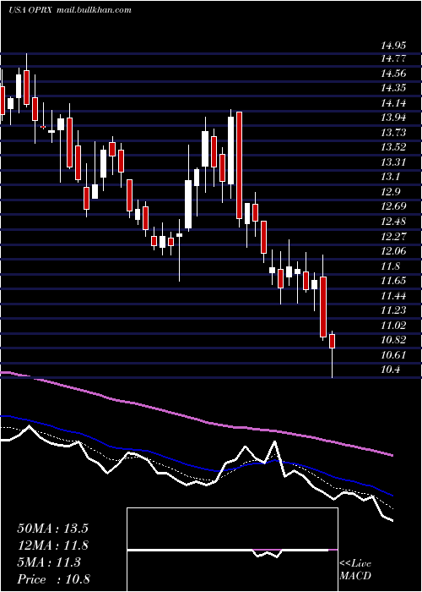The width and height of the screenshot is (422, 592).
Task: Select the 13.94 price axis label
Action: (x=393, y=118)
